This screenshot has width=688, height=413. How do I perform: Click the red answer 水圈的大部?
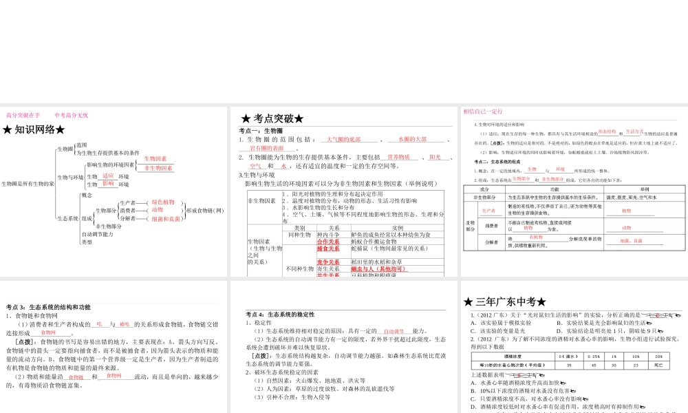click(x=412, y=139)
